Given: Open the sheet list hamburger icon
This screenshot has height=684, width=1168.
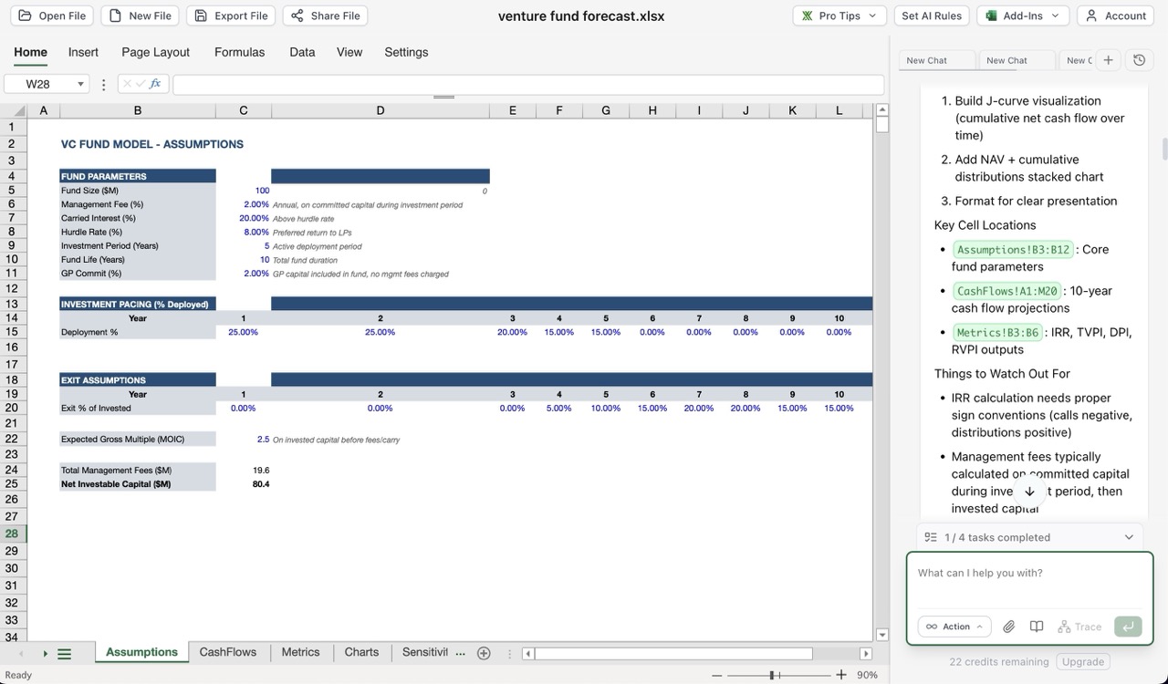Looking at the screenshot, I should [63, 652].
